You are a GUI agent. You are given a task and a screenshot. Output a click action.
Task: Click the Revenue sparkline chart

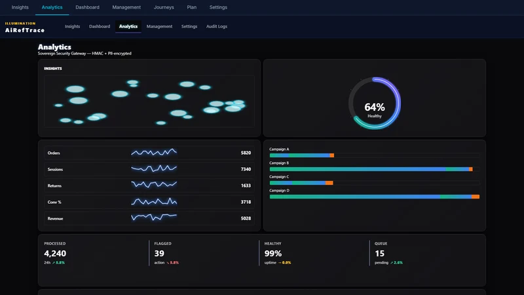pos(154,217)
